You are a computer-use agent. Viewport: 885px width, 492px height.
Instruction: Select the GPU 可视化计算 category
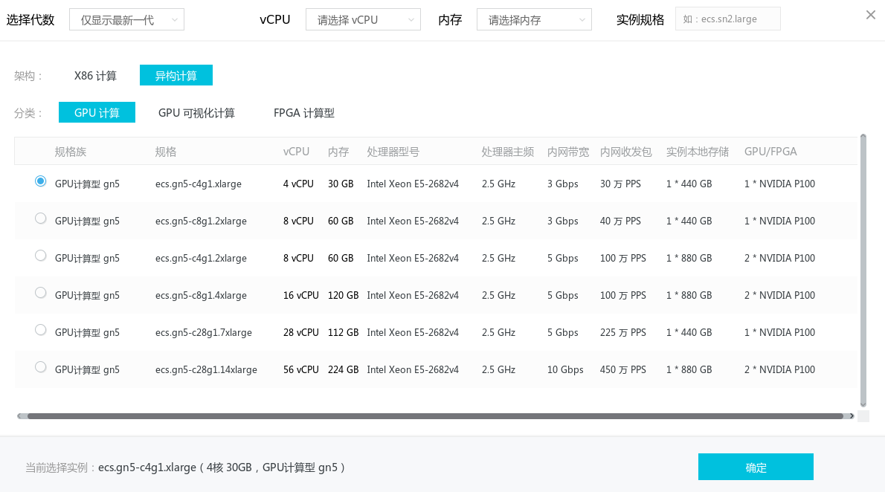[196, 113]
